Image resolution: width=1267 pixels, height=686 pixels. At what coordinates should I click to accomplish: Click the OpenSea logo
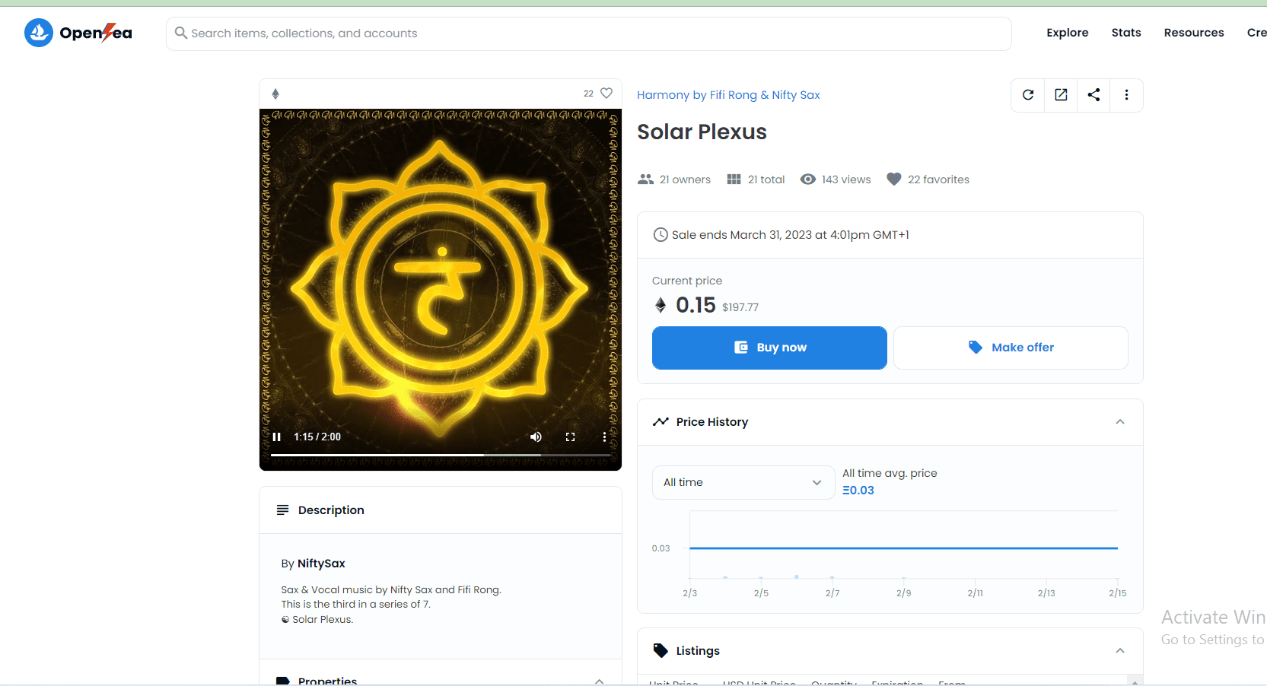(78, 33)
